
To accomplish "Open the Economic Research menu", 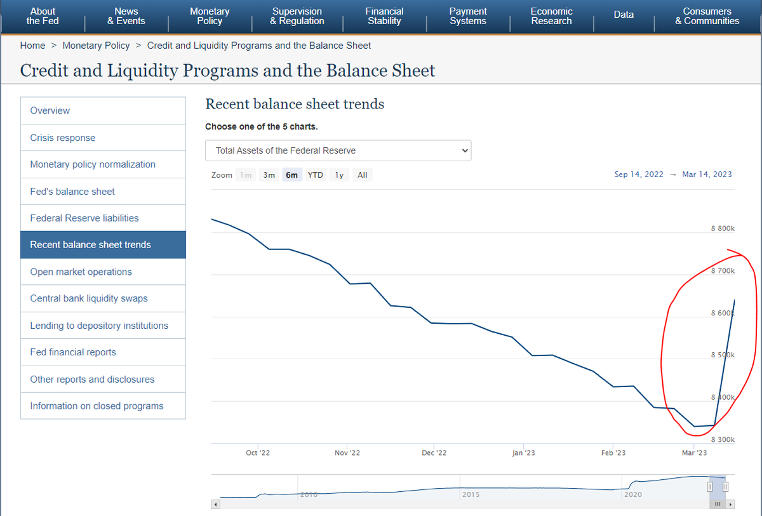I will pos(551,17).
